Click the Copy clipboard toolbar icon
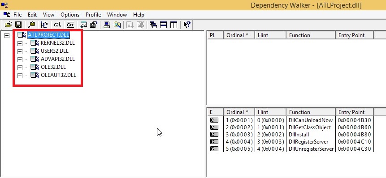The image size is (386, 178). click(x=31, y=25)
